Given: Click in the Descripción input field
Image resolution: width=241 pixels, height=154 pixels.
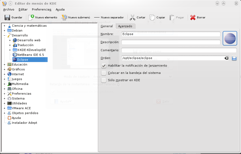Looking at the screenshot, I should (171, 42).
